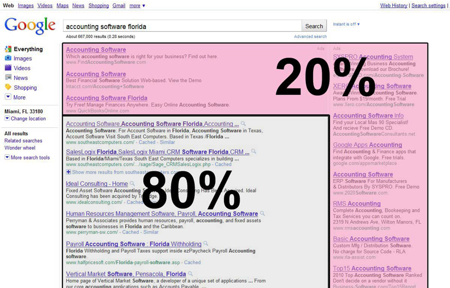This screenshot has height=288, width=450.
Task: Click plus icon to show more southeastcomputers results
Action: coord(68,172)
